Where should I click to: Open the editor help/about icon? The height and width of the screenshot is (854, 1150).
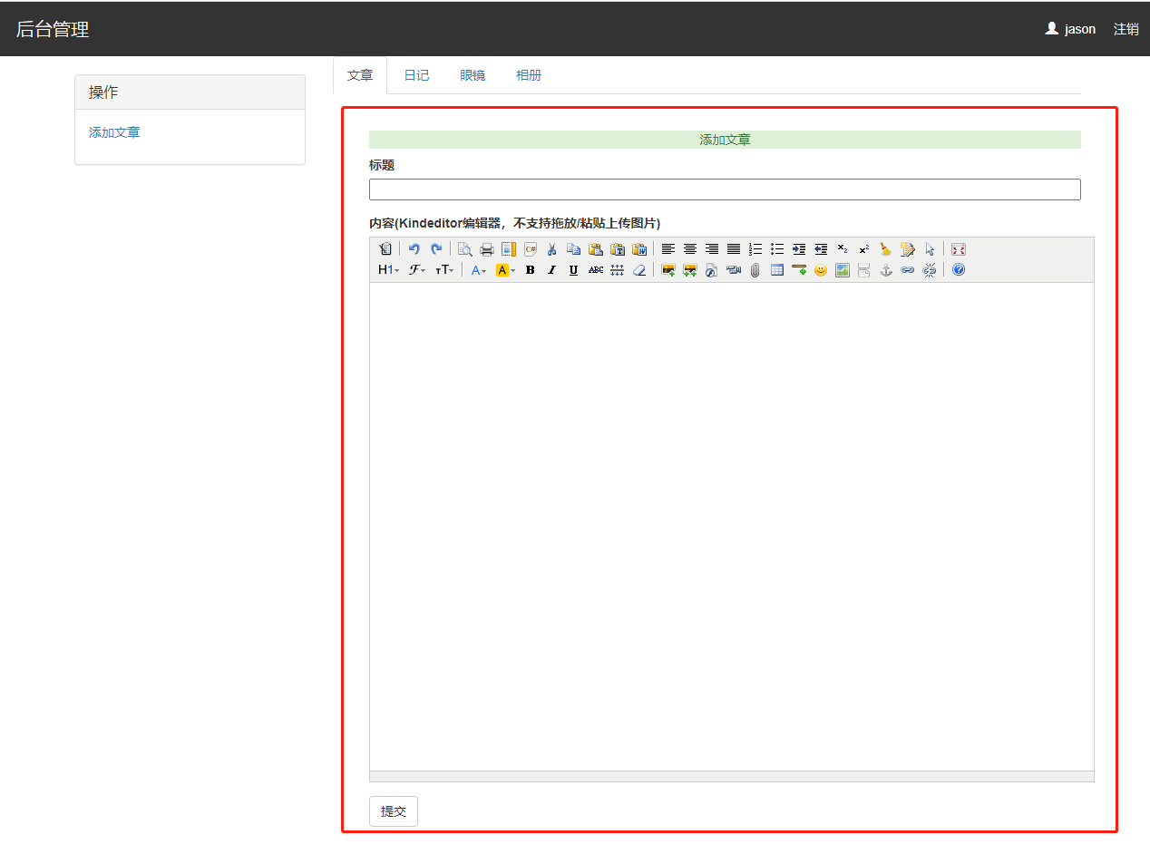coord(959,270)
